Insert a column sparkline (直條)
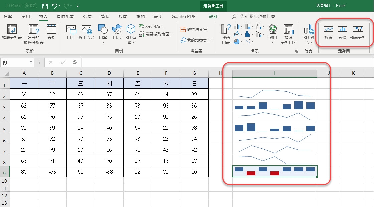The image size is (374, 207). click(x=342, y=32)
